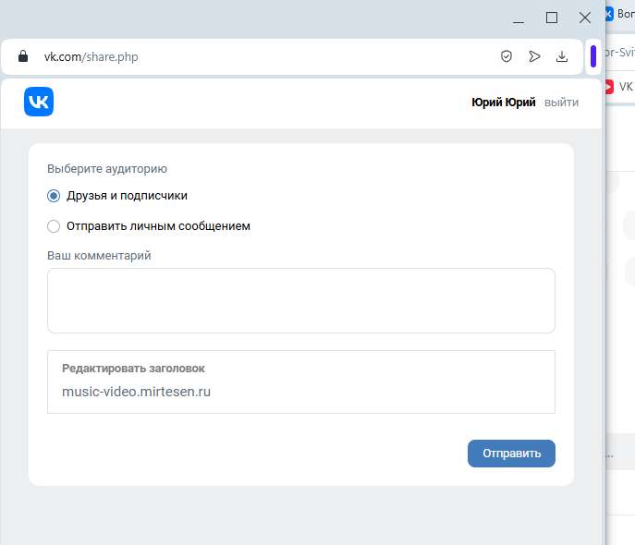Click the VK logo in the header

[39, 102]
